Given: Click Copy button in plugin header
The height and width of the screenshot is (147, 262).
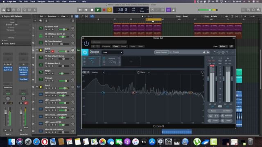Looking at the screenshot, I should (115, 46).
